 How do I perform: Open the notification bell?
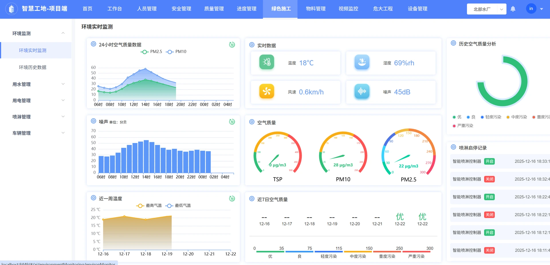(513, 9)
